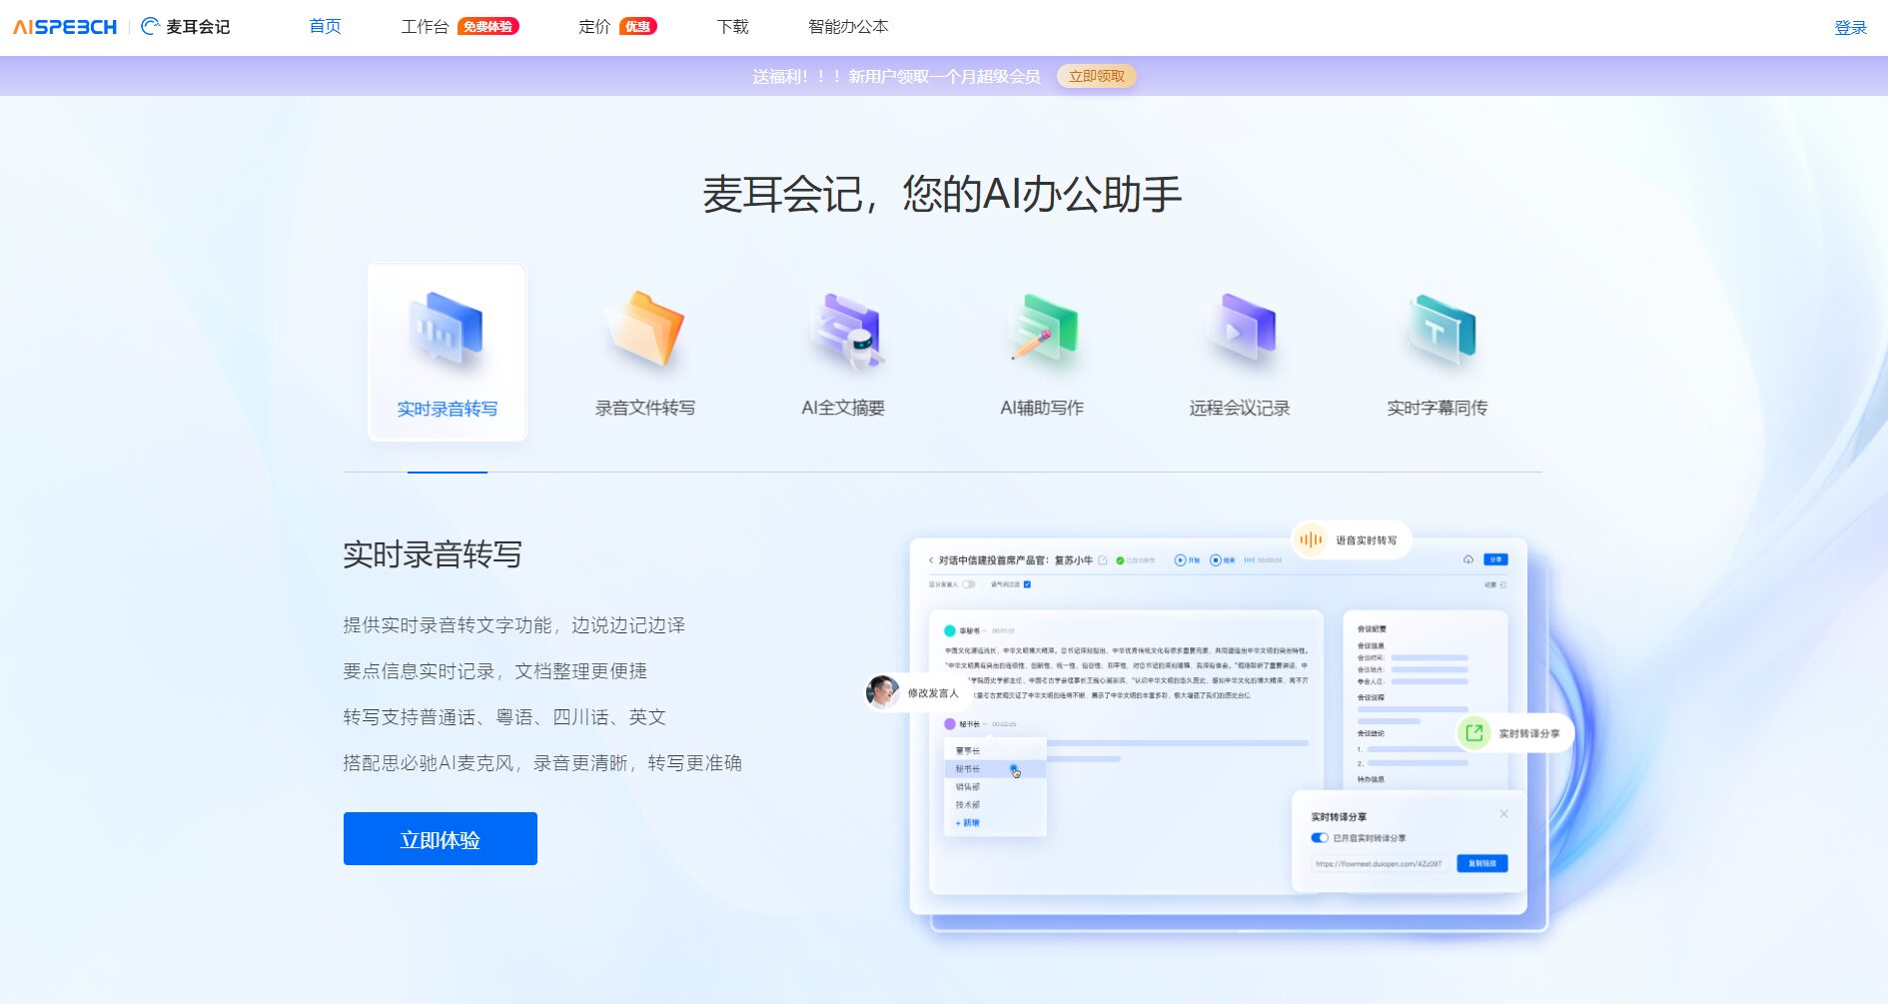The width and height of the screenshot is (1888, 1004).
Task: Click the share link URL field
Action: point(1379,863)
